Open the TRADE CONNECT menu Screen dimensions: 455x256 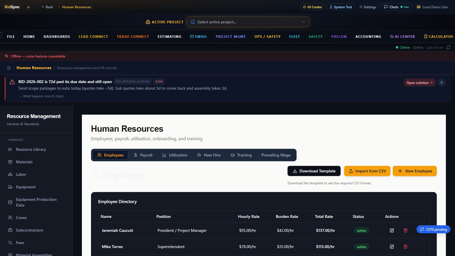tap(133, 36)
